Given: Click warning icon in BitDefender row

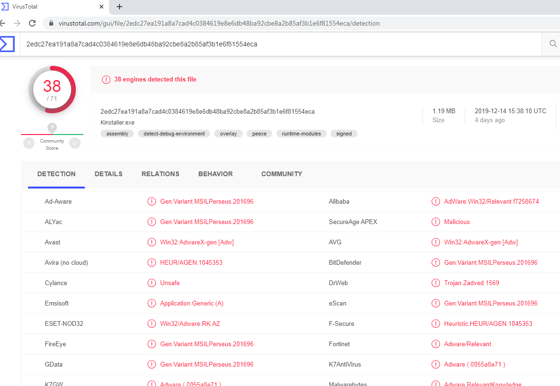Looking at the screenshot, I should click(436, 262).
